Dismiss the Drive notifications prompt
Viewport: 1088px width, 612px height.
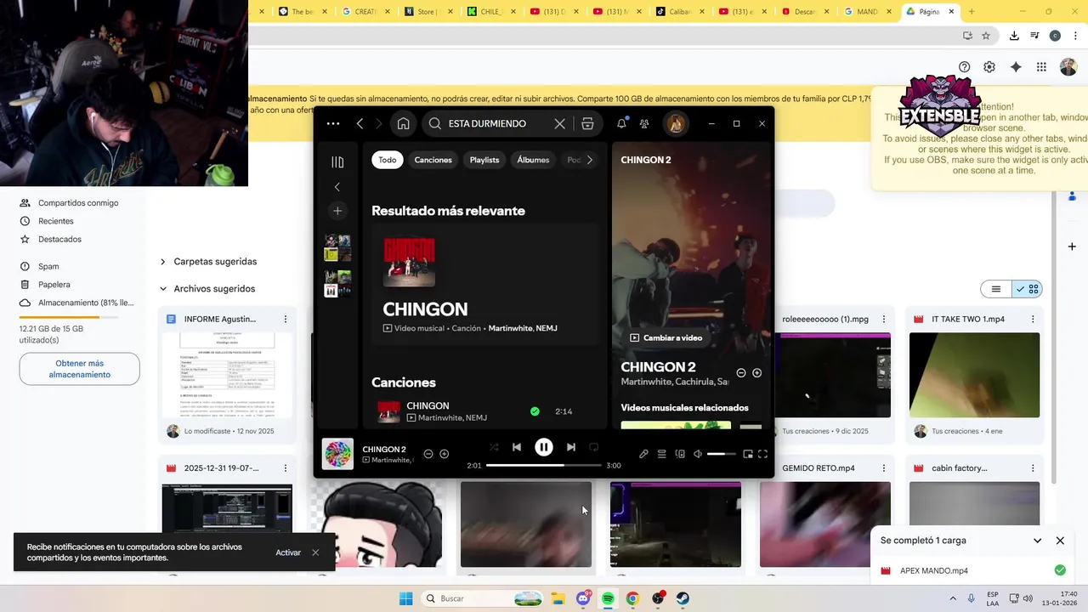(315, 552)
